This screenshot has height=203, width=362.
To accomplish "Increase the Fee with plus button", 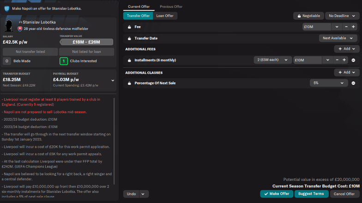I will click(353, 27).
